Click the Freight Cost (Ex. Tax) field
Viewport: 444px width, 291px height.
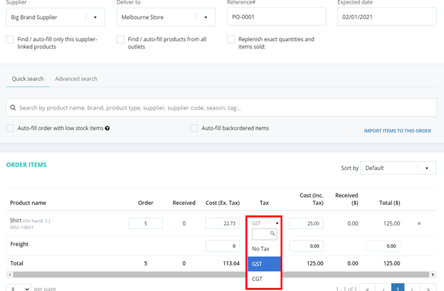tap(222, 246)
